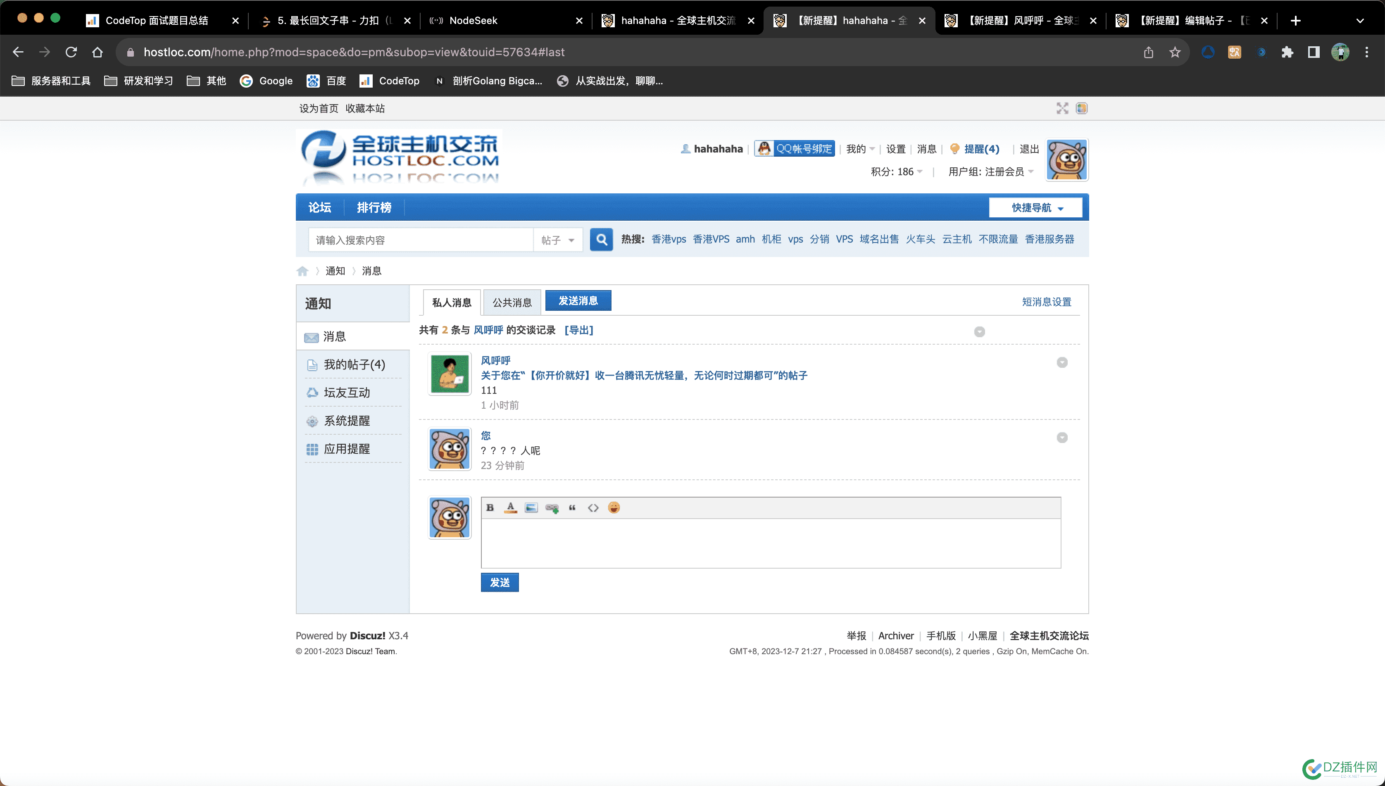The height and width of the screenshot is (786, 1385).
Task: Open browser home page button
Action: tap(97, 52)
